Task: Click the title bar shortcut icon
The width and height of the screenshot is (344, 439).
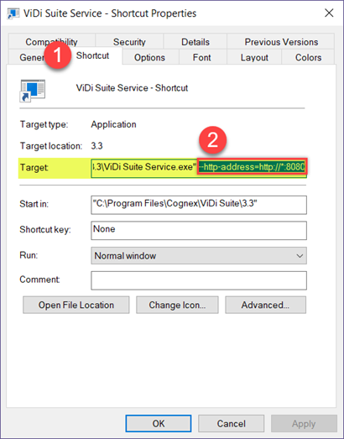Action: 13,13
